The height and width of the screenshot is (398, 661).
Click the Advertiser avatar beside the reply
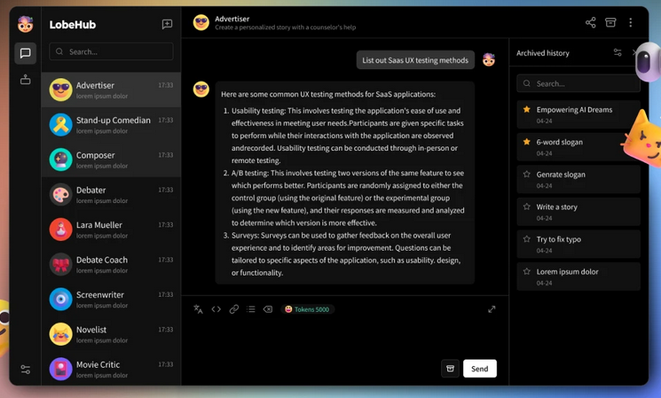point(201,90)
